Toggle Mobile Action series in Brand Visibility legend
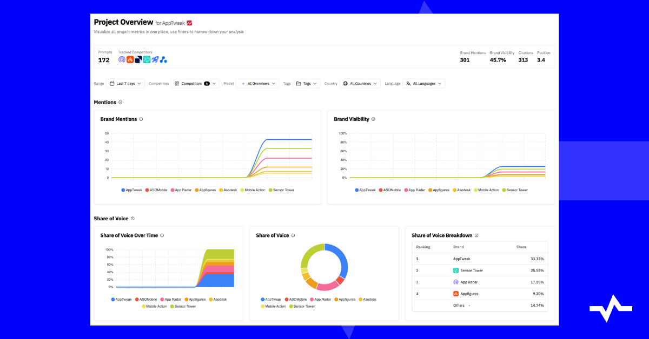Viewport: 649px width, 339px height. pos(486,190)
